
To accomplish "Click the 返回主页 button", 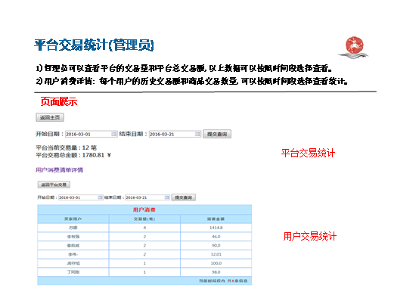I will coord(50,117).
